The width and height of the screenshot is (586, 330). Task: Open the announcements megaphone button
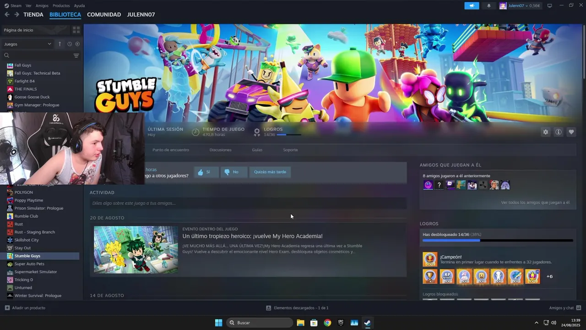(472, 5)
